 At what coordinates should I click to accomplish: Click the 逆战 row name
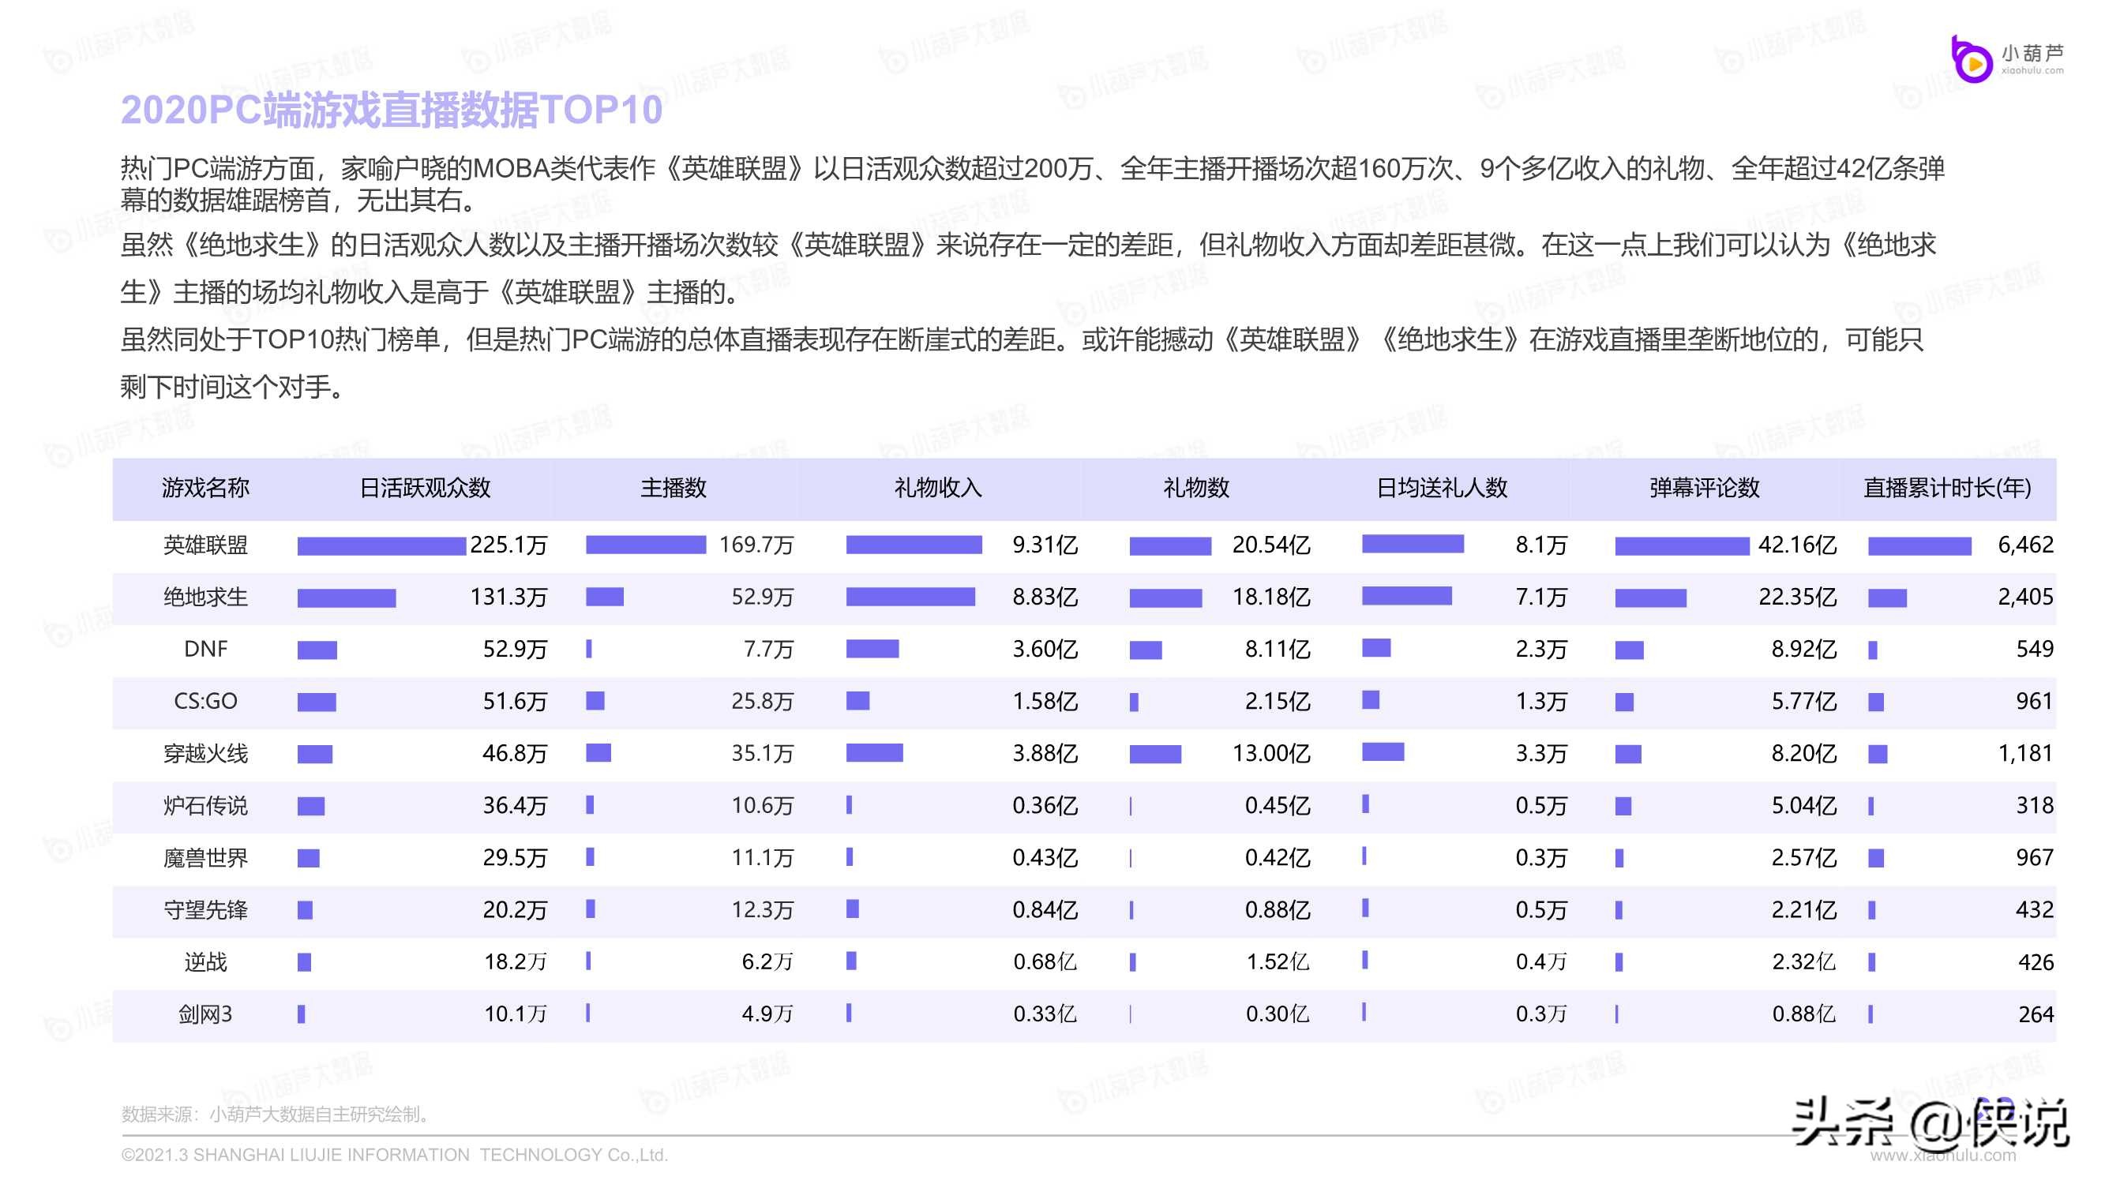[x=205, y=962]
